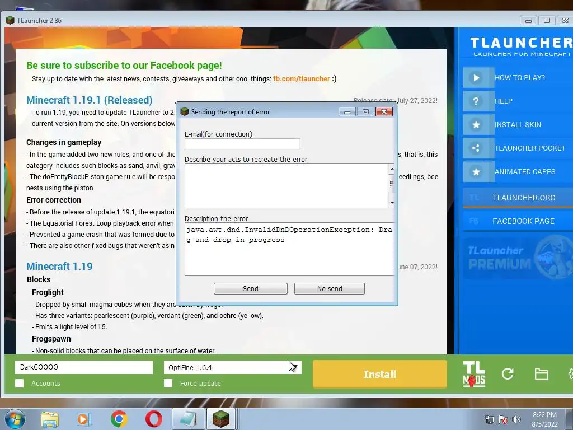Click the TLauncher Pocket share icon
Image resolution: width=573 pixels, height=430 pixels.
click(x=476, y=148)
